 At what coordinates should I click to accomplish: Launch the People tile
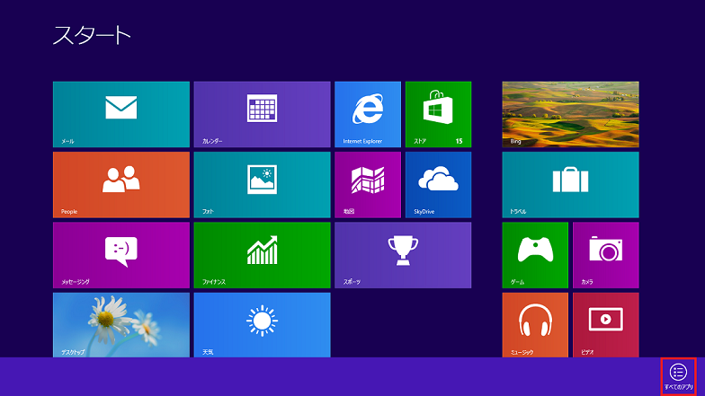tap(121, 184)
